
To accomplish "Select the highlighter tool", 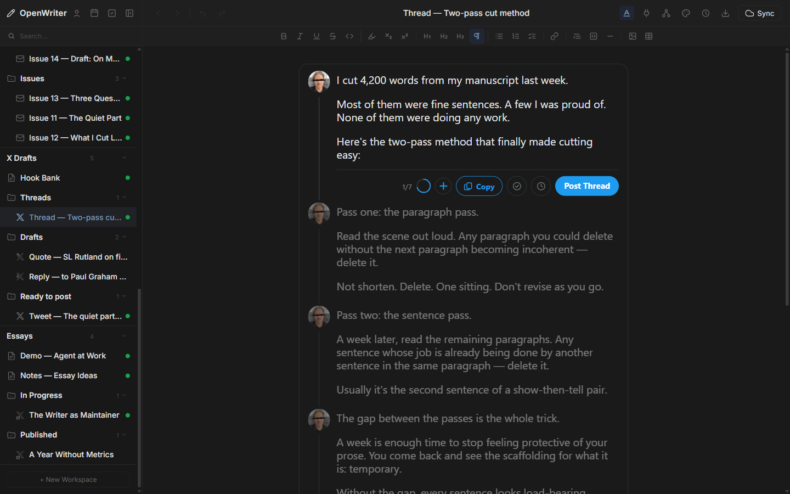I will pyautogui.click(x=371, y=36).
